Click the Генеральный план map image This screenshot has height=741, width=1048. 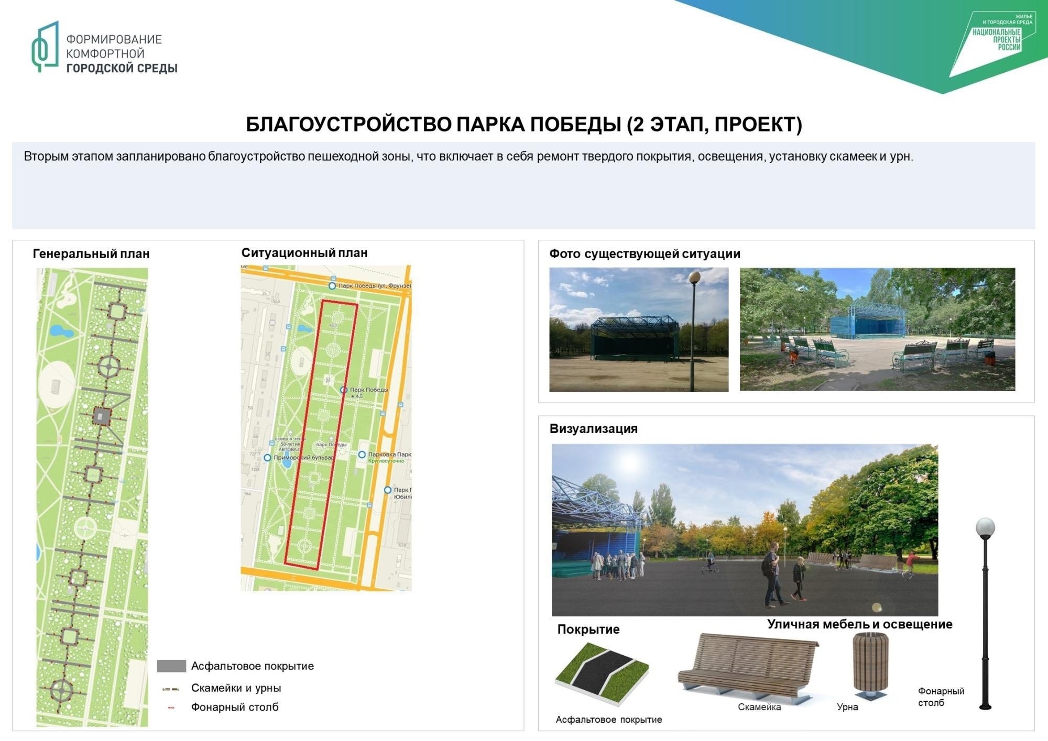click(92, 496)
